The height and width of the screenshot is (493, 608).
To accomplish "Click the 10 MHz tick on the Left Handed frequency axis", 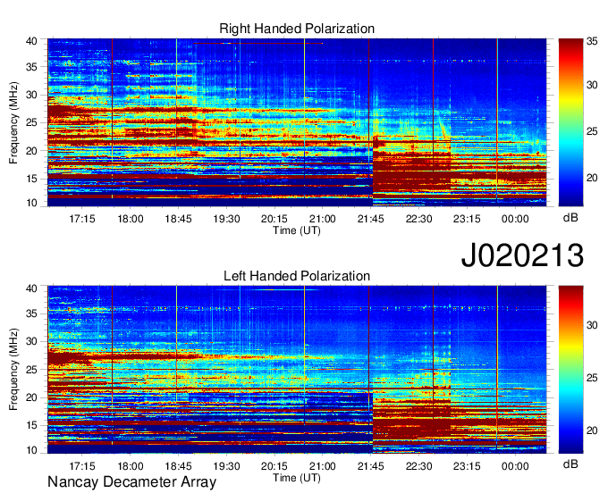I will [x=31, y=450].
